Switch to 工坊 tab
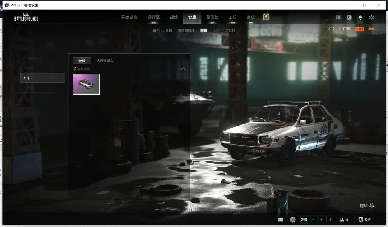 click(x=232, y=17)
